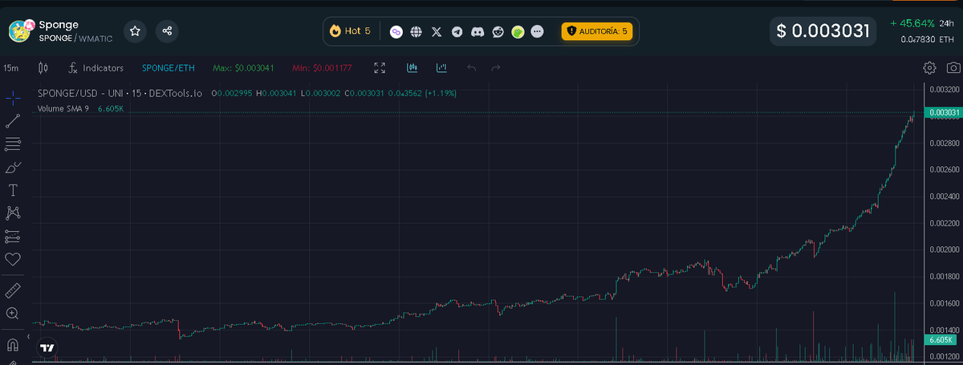The width and height of the screenshot is (963, 365).
Task: Click the 0.003031 price tag on axis
Action: [x=943, y=113]
